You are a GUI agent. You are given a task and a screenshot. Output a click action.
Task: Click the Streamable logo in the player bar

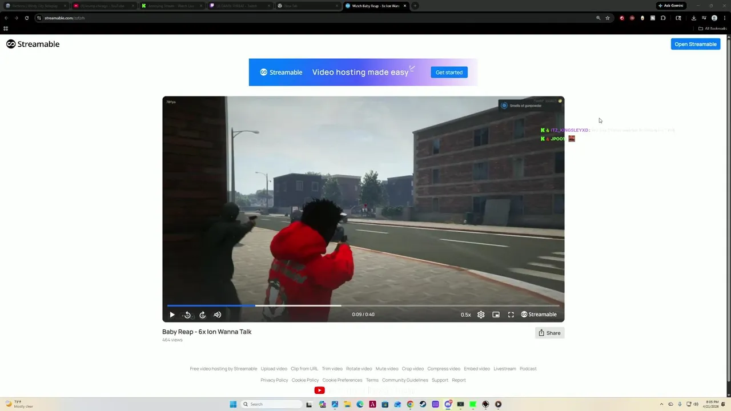tap(539, 315)
